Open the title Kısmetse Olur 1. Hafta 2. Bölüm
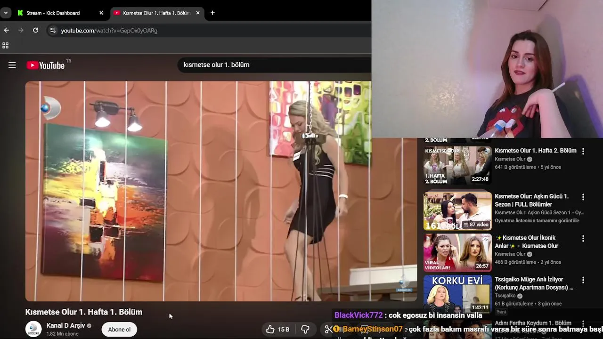This screenshot has width=603, height=339. pyautogui.click(x=536, y=151)
